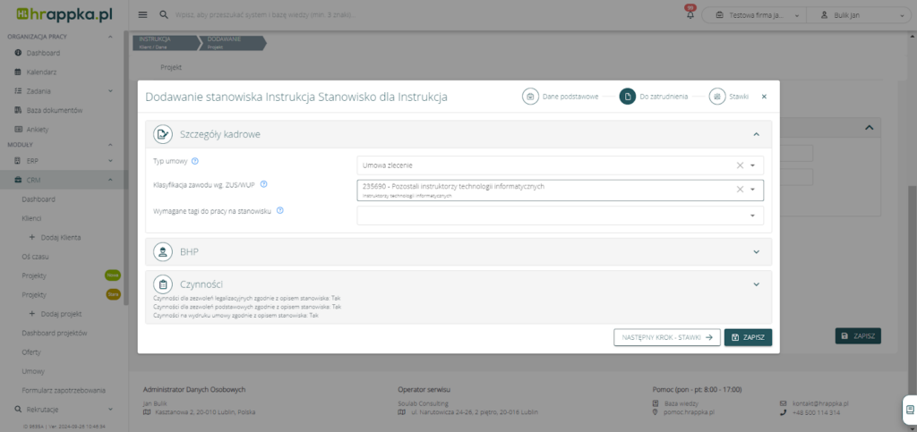Open Kalendarz in the sidebar

click(41, 72)
